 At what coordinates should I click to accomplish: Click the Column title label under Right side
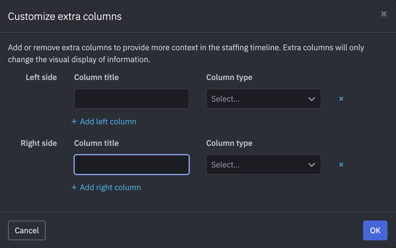click(x=96, y=143)
